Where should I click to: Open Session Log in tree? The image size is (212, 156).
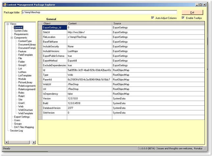click(x=16, y=131)
